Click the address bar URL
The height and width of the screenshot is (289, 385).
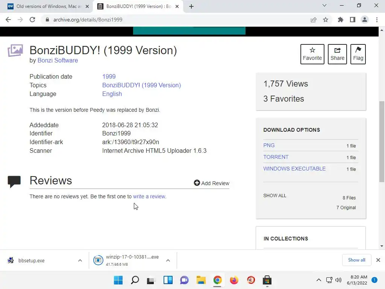tap(88, 20)
